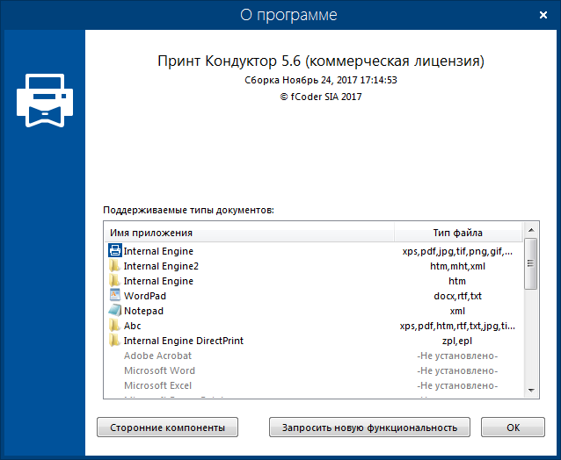Viewport: 561px width, 460px height.
Task: Select the Microsoft Excel row
Action: click(314, 385)
